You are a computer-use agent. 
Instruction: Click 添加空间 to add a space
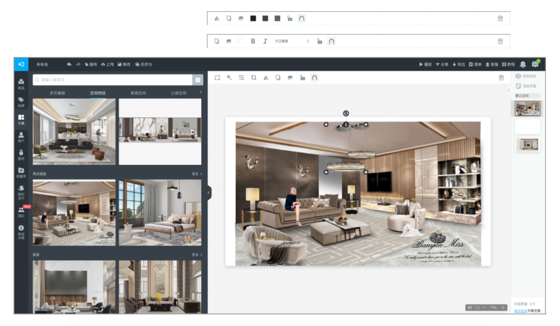click(x=525, y=76)
